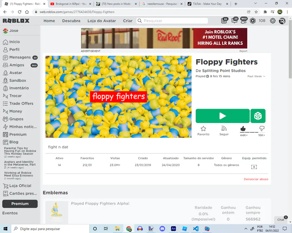This screenshot has height=233, width=292.
Task: Open Grupos in sidebar
Action: click(13, 119)
